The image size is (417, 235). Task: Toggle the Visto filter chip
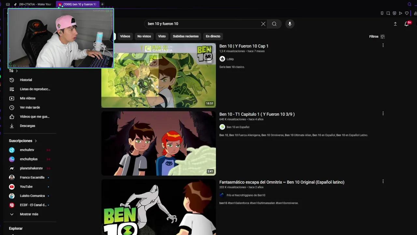coord(162,36)
